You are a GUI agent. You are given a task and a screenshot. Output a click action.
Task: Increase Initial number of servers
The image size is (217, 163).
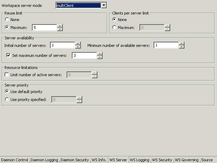[x=78, y=44]
